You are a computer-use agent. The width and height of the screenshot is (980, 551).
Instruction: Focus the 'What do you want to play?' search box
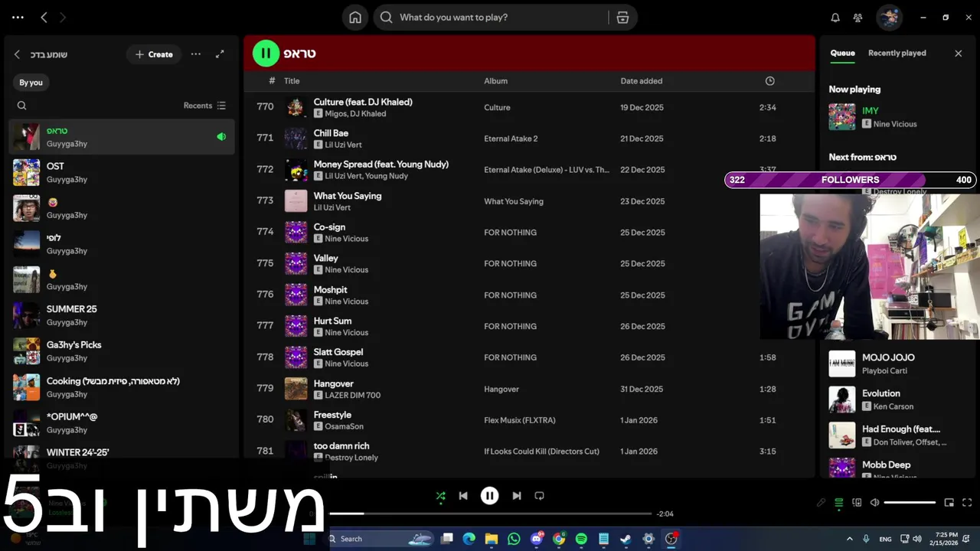click(501, 18)
